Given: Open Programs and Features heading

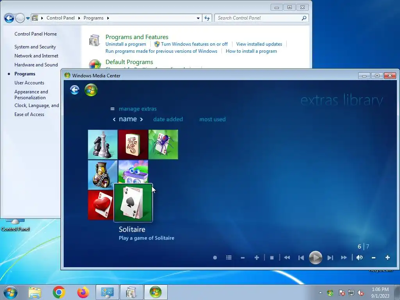Looking at the screenshot, I should click(x=137, y=37).
